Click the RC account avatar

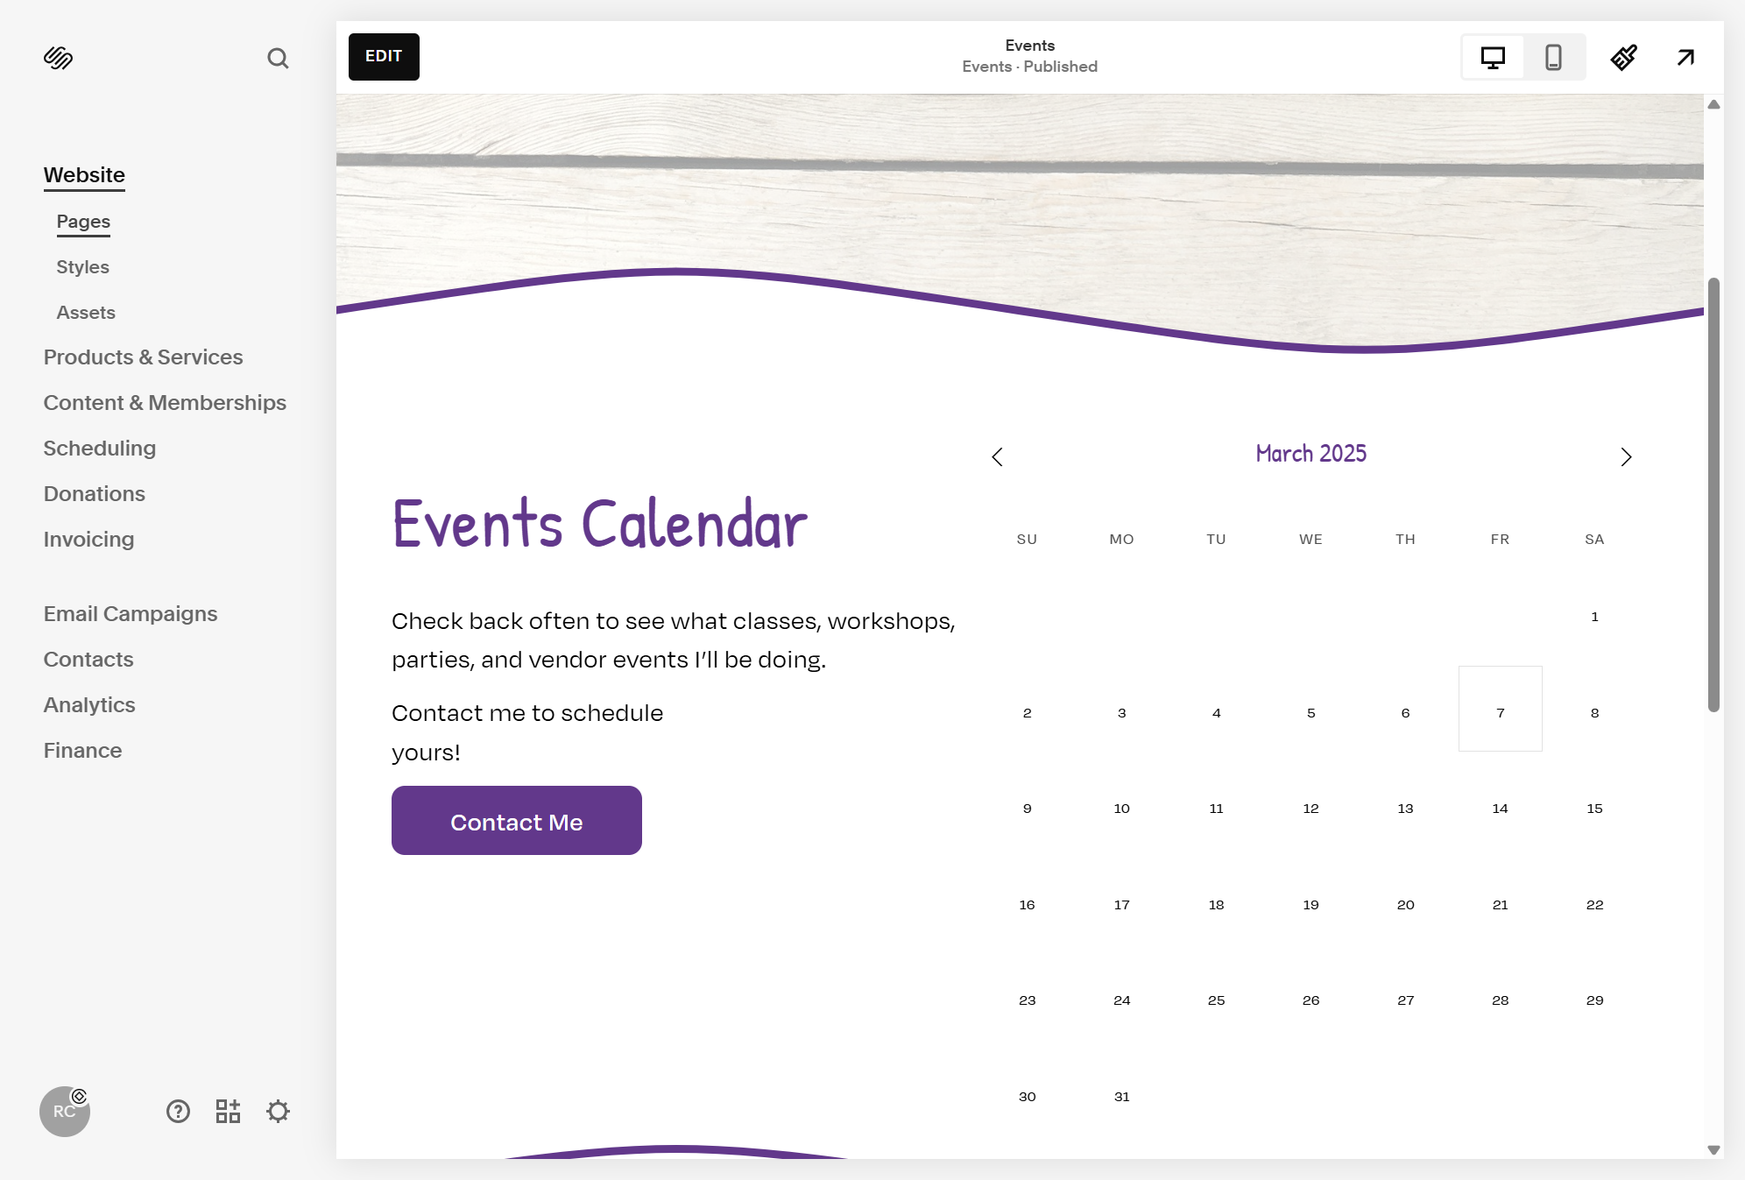point(65,1112)
